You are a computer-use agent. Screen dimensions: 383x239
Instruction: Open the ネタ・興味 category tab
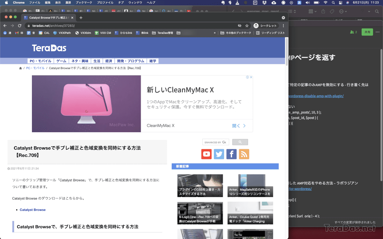coord(80,61)
